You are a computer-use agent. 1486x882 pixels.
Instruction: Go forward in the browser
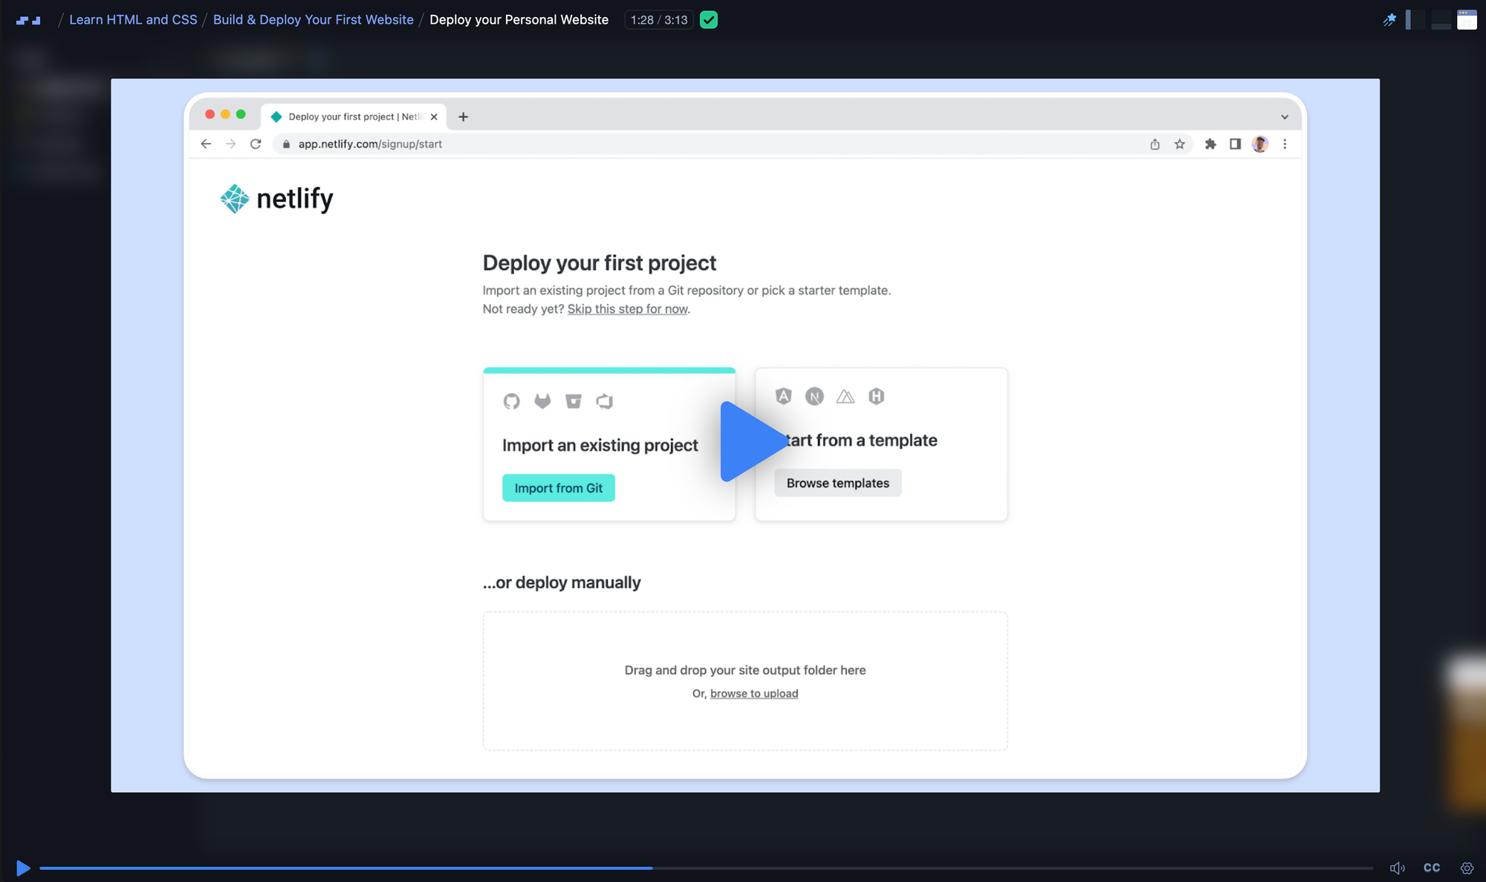(231, 144)
